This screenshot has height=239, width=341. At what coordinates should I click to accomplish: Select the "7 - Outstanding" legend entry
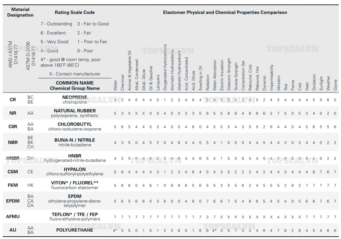[x=56, y=24]
